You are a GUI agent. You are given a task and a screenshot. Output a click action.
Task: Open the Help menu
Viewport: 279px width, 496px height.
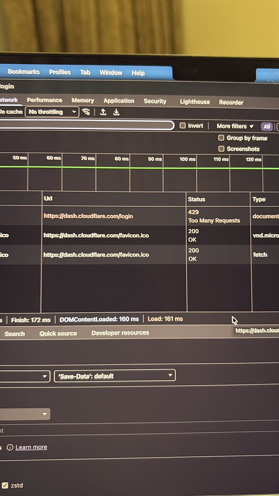click(x=138, y=73)
